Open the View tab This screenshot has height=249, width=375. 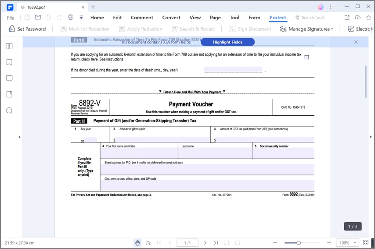[x=195, y=18]
